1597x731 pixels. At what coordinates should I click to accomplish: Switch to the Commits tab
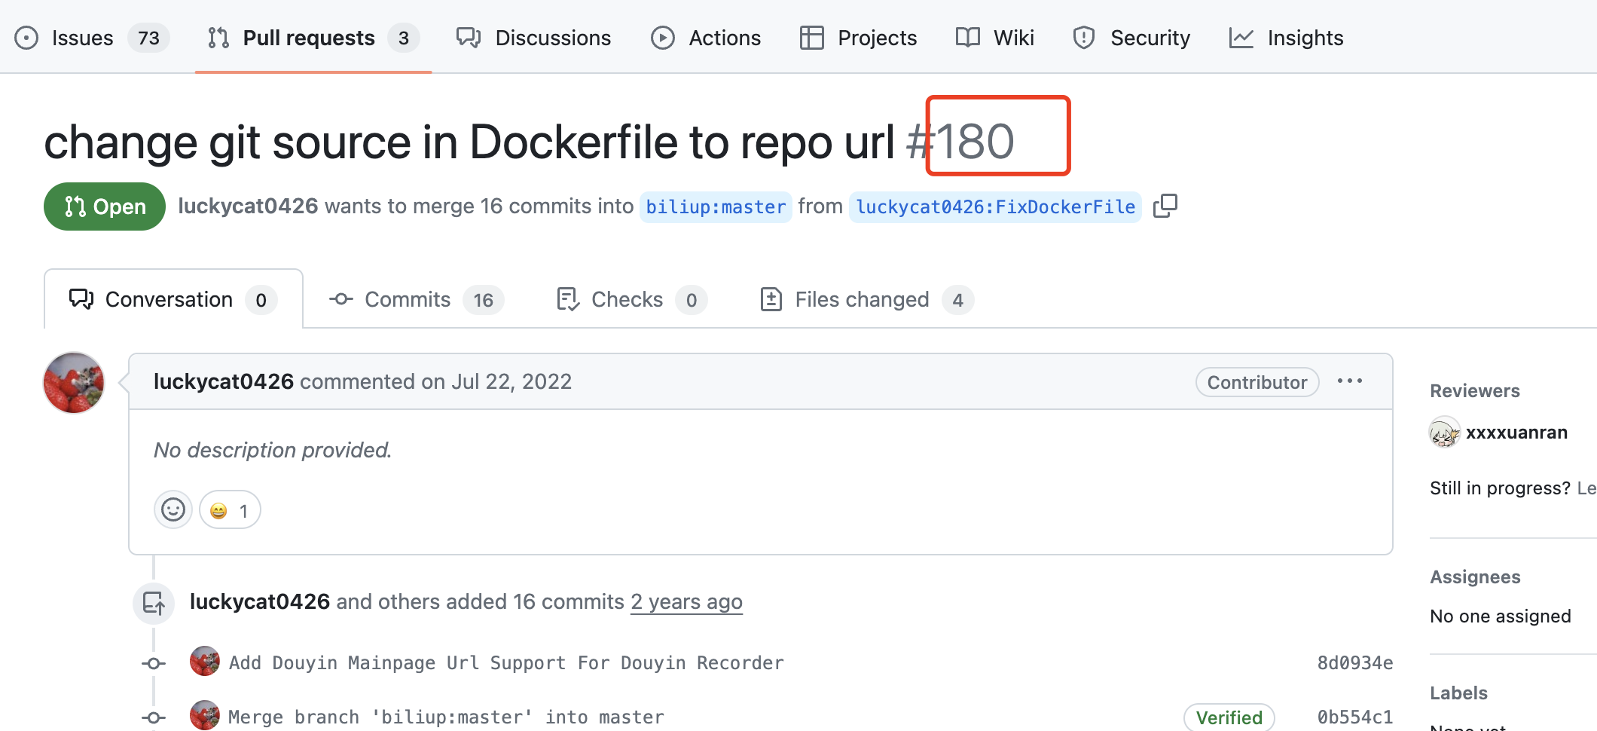pyautogui.click(x=405, y=299)
